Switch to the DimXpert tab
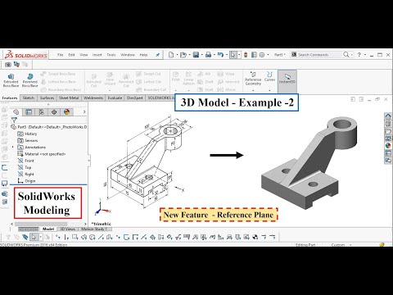 (135, 98)
